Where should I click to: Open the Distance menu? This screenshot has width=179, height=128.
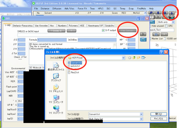[45, 9]
